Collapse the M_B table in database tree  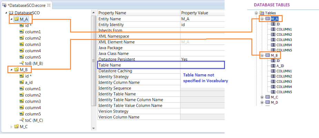pos(262,55)
